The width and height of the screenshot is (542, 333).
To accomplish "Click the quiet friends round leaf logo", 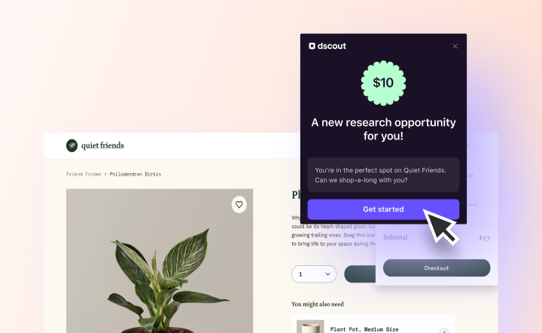I will 72,145.
